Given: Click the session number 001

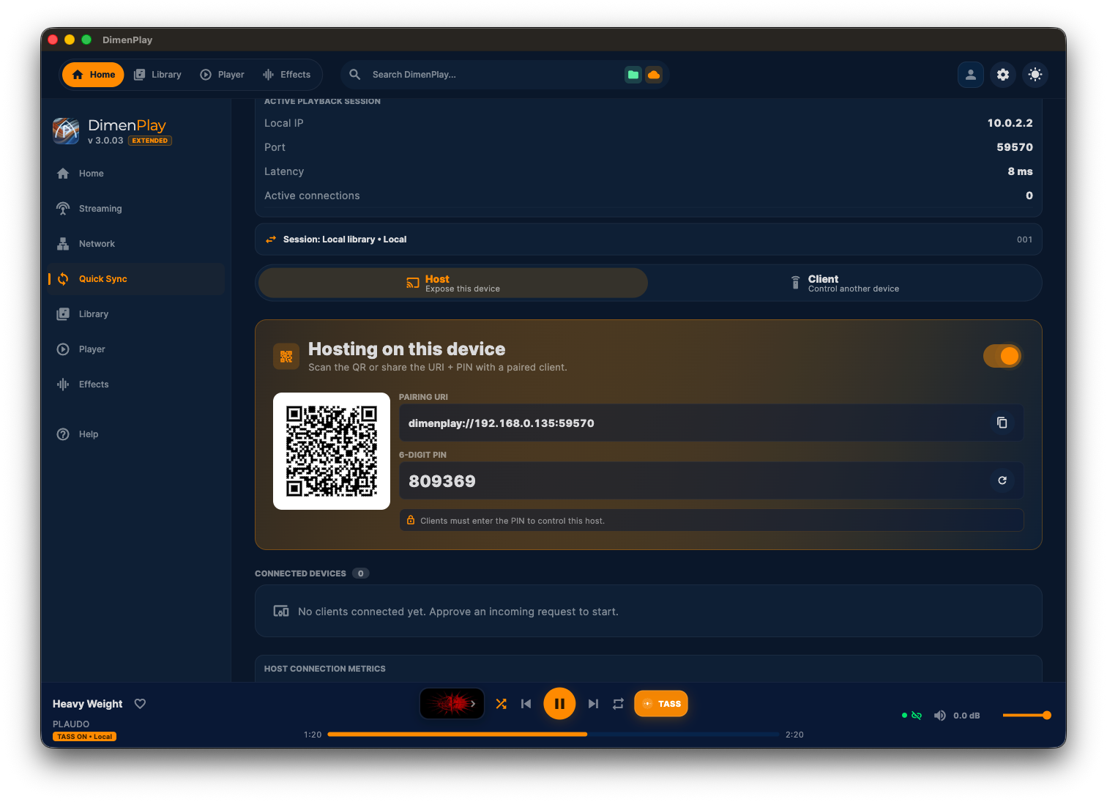Looking at the screenshot, I should 1024,240.
